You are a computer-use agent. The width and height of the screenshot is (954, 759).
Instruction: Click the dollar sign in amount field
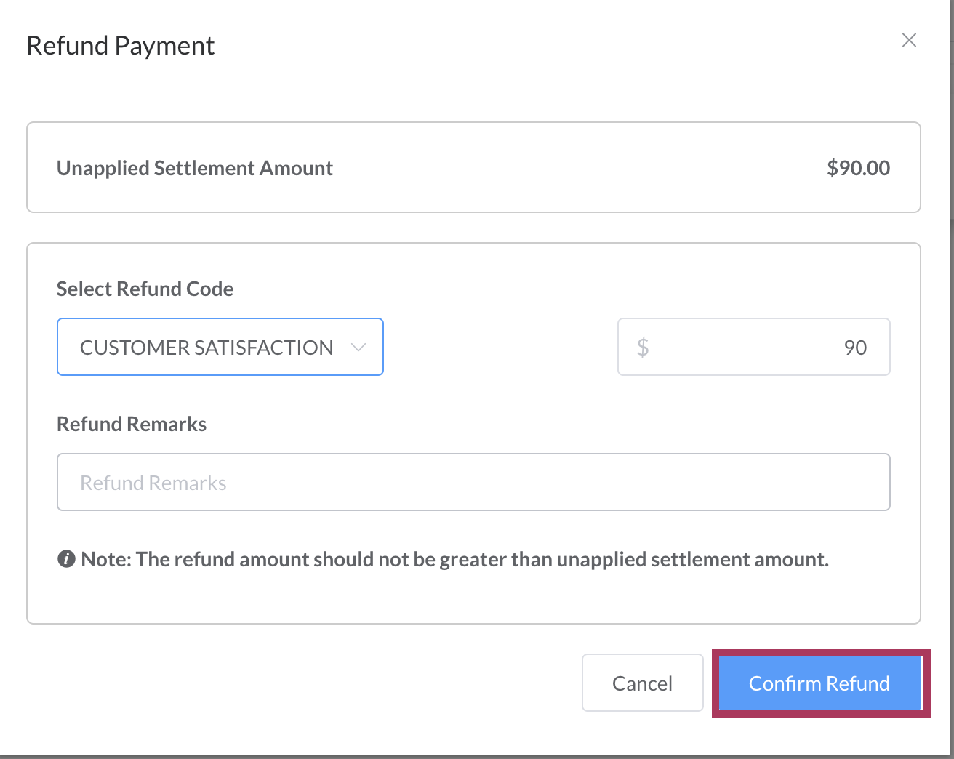point(643,347)
